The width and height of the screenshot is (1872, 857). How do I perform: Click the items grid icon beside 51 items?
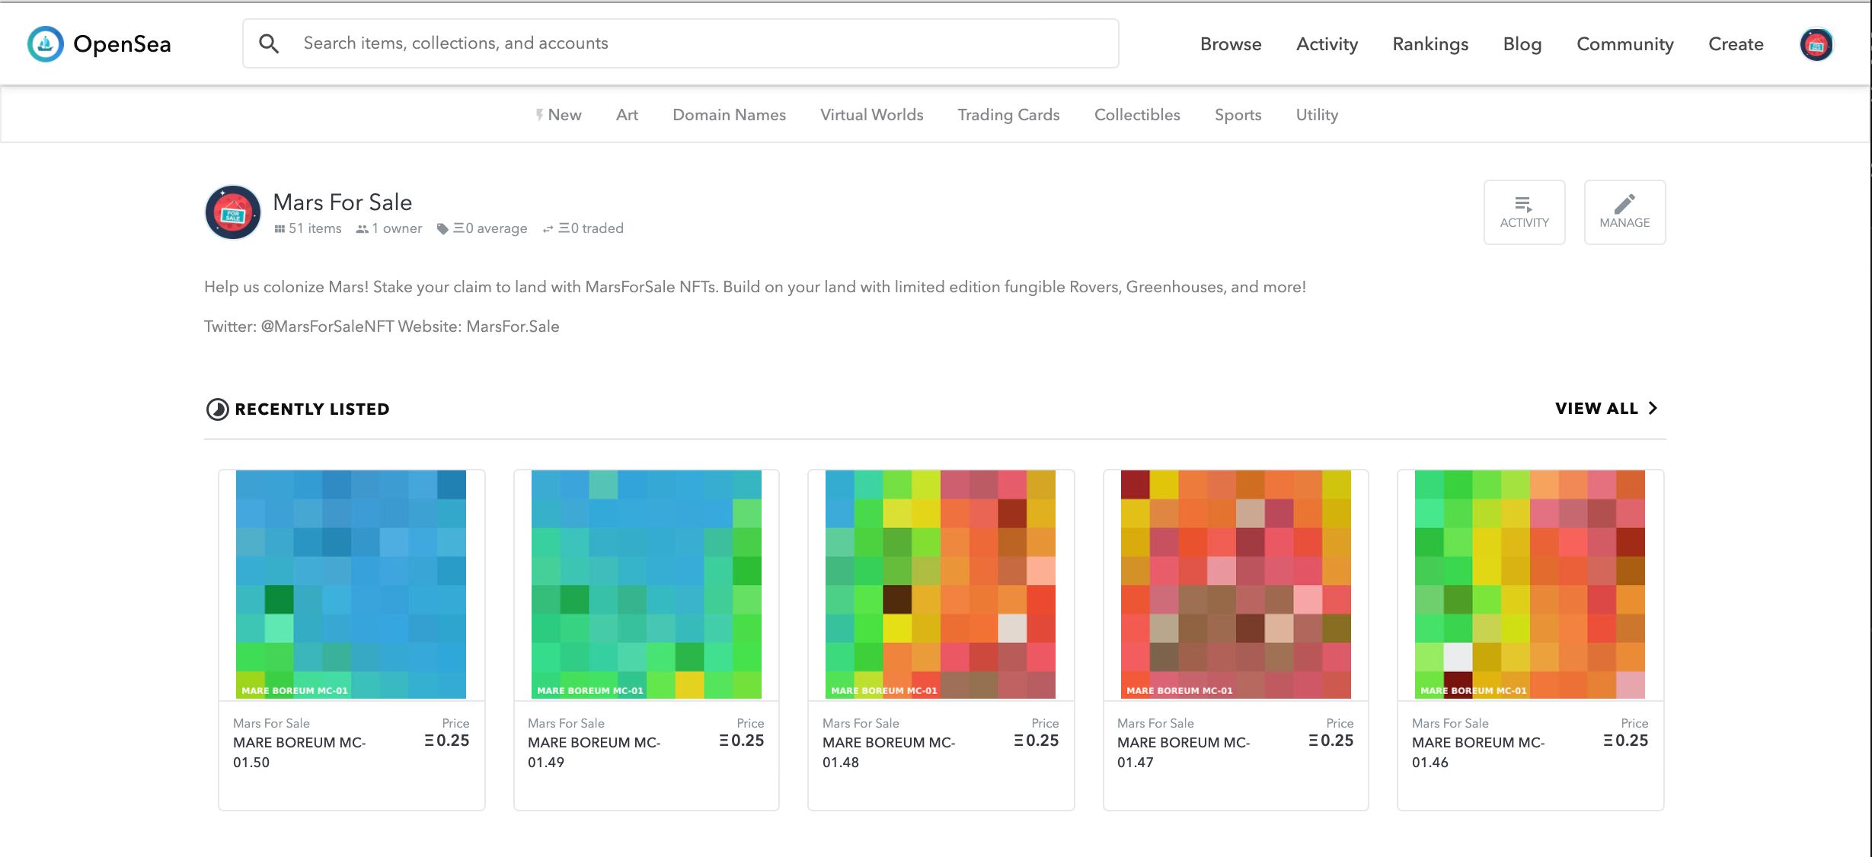tap(280, 228)
